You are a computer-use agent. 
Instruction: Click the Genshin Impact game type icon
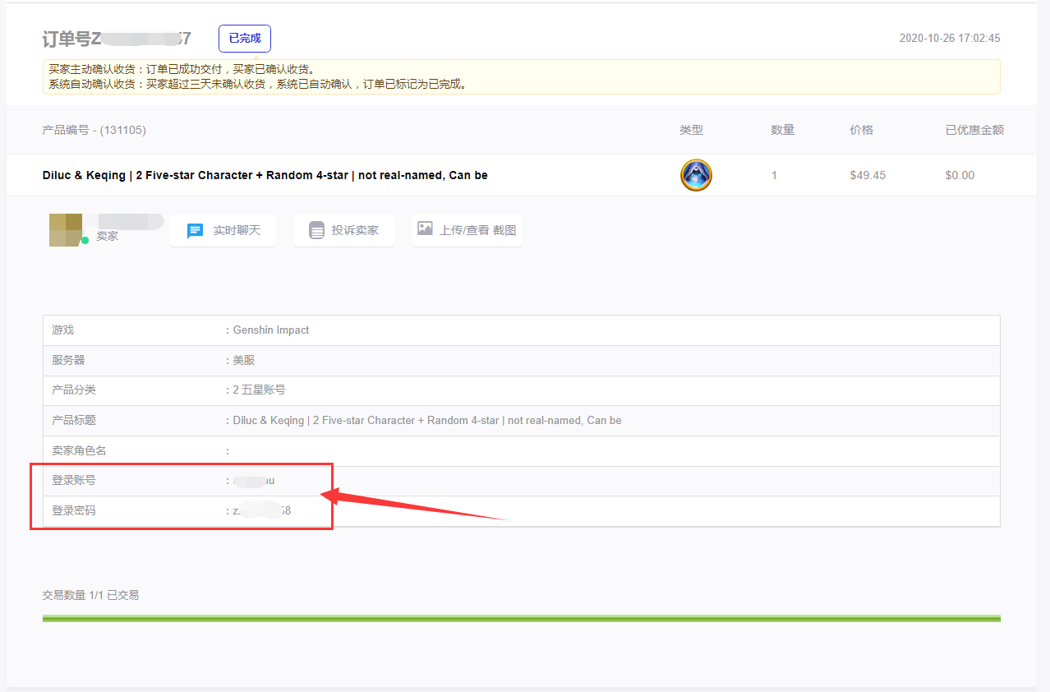(x=696, y=175)
